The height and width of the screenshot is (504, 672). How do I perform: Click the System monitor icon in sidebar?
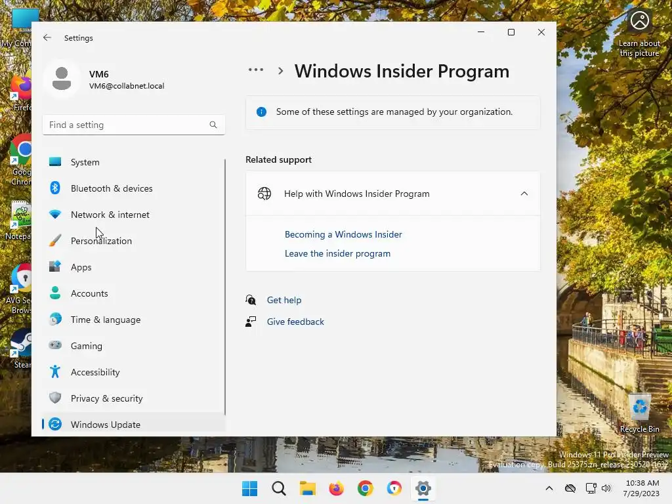tap(55, 162)
